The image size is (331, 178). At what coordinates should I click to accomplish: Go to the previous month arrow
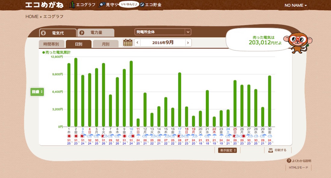tap(137, 43)
